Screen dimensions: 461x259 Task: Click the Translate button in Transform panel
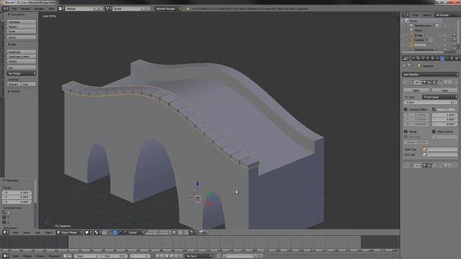click(22, 22)
